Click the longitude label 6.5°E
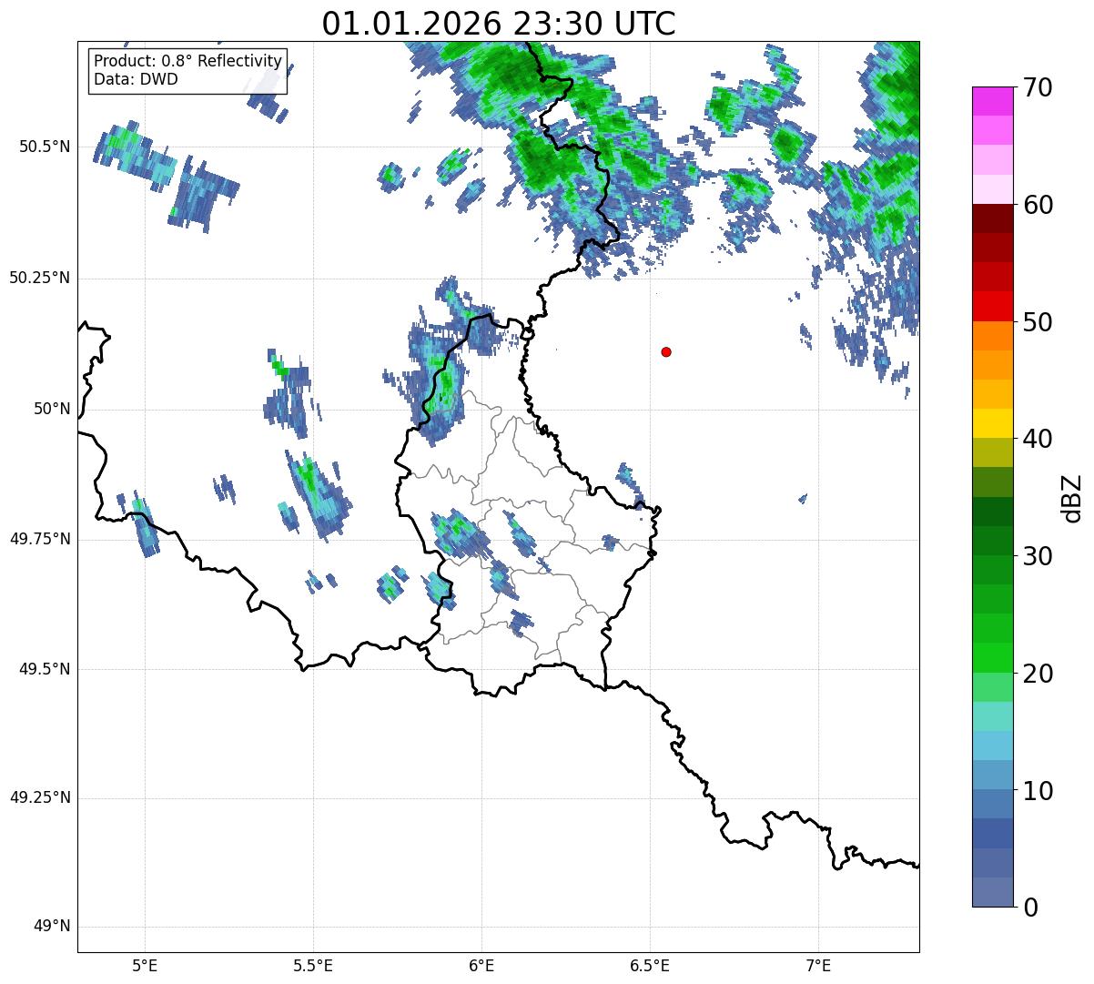 [650, 966]
